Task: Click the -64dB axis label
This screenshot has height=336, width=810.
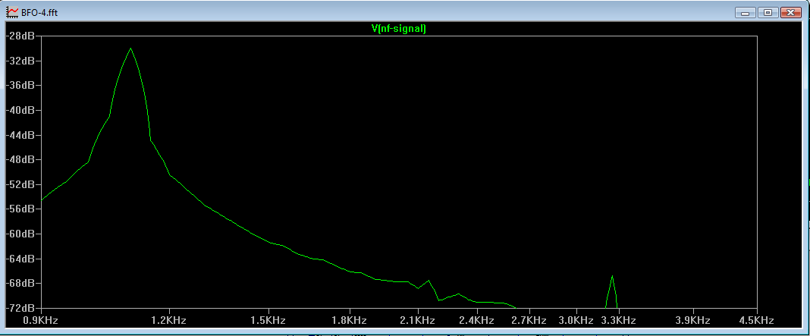Action: coord(20,259)
